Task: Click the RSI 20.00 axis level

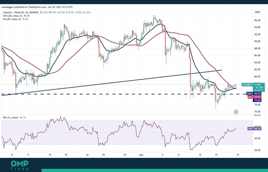Action: 257,150
